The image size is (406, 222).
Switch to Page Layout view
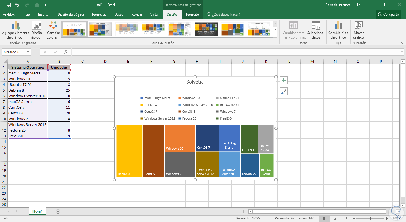335,218
